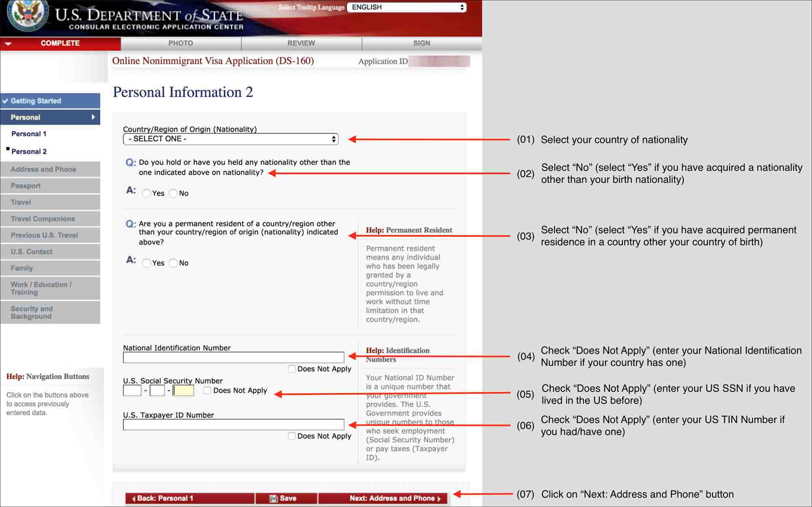Open the SIGN tab

(x=422, y=43)
